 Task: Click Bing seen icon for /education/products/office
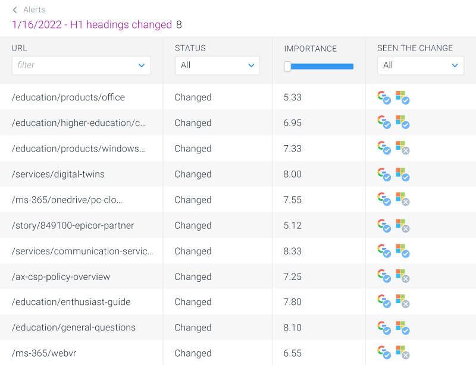403,97
